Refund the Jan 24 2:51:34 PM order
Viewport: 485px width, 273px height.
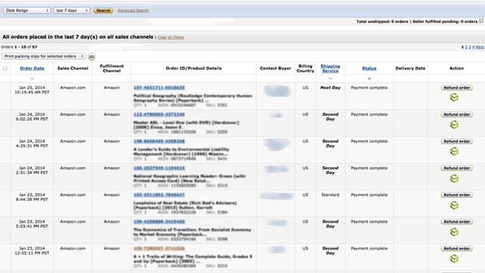[x=456, y=168]
